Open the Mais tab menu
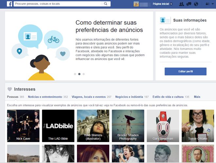216x163 pixels. click(197, 97)
